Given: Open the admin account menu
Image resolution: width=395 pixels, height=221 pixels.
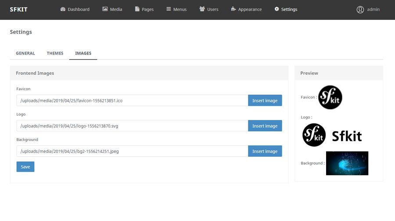Looking at the screenshot, I should coord(368,9).
